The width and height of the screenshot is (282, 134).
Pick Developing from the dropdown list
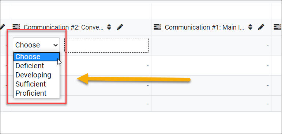point(33,75)
